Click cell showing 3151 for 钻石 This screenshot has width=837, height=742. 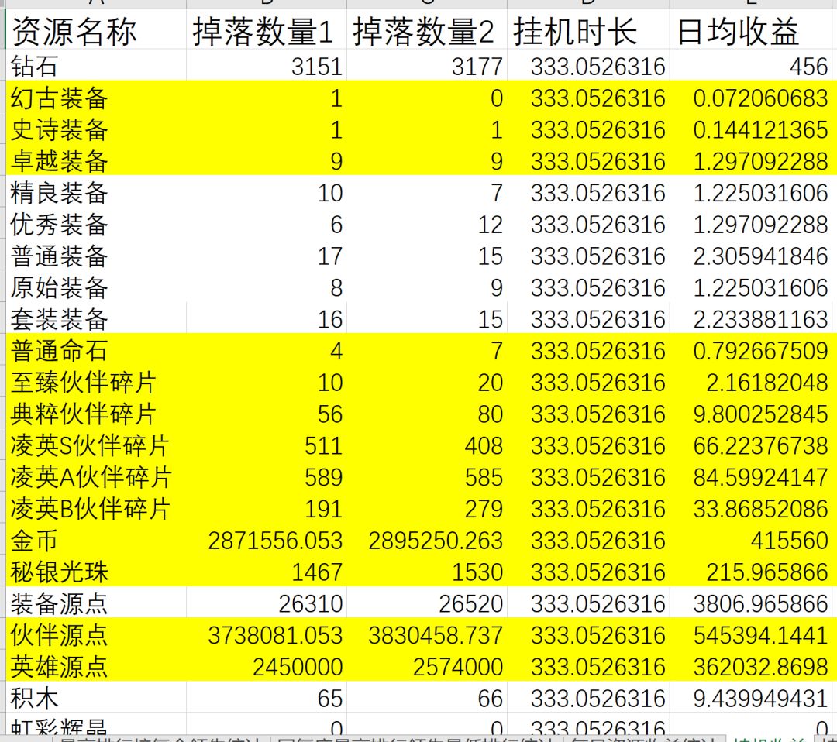click(x=267, y=66)
